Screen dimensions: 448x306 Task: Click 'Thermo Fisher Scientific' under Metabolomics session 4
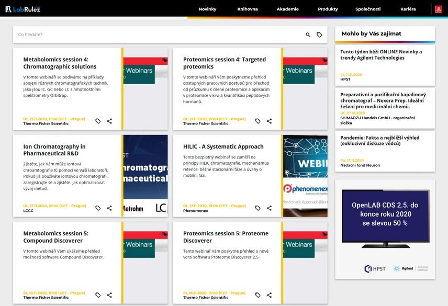(46, 123)
